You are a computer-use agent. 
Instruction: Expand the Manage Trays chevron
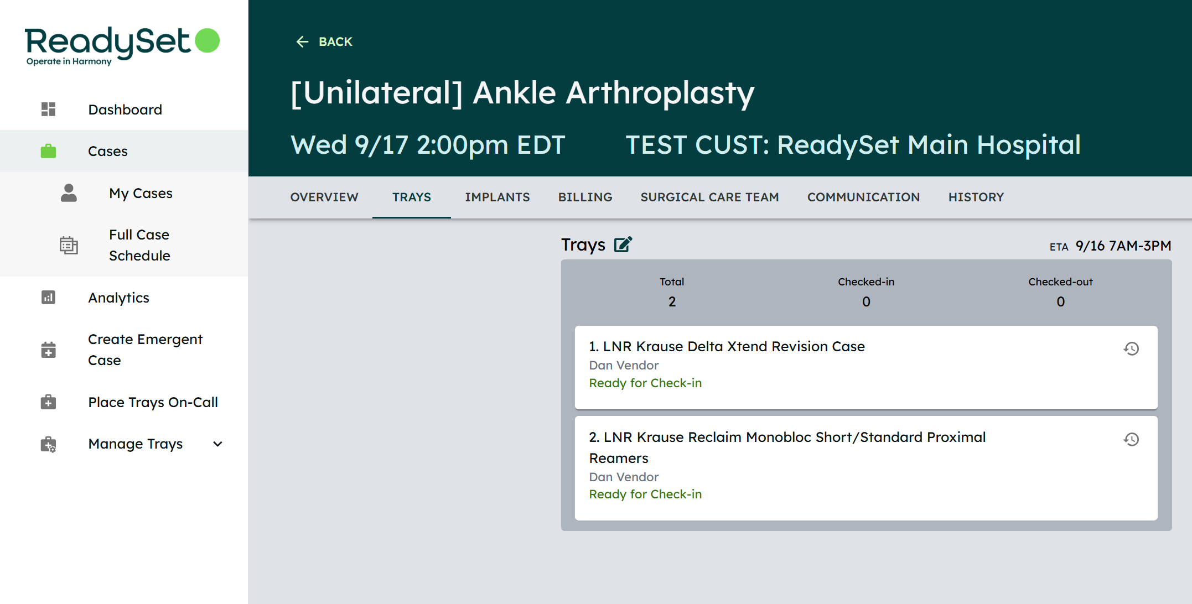(x=218, y=444)
